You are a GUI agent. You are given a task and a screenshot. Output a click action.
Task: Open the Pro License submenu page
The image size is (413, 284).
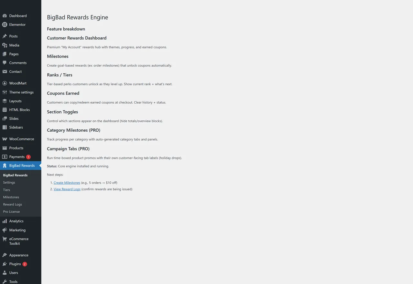point(11,212)
